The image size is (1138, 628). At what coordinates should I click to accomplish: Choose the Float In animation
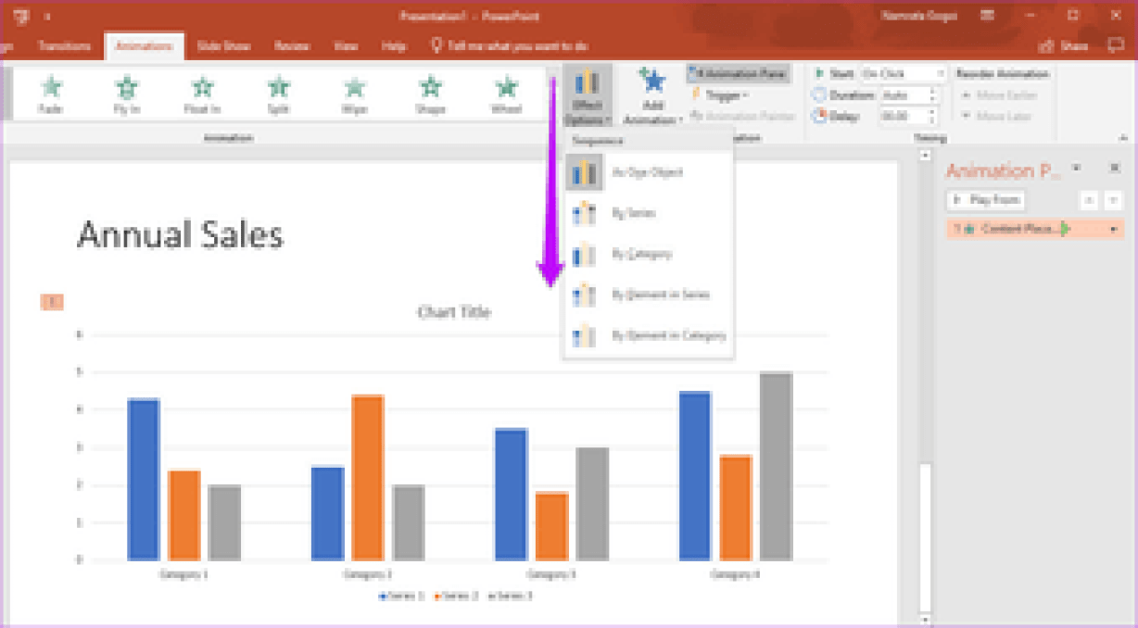pyautogui.click(x=202, y=94)
